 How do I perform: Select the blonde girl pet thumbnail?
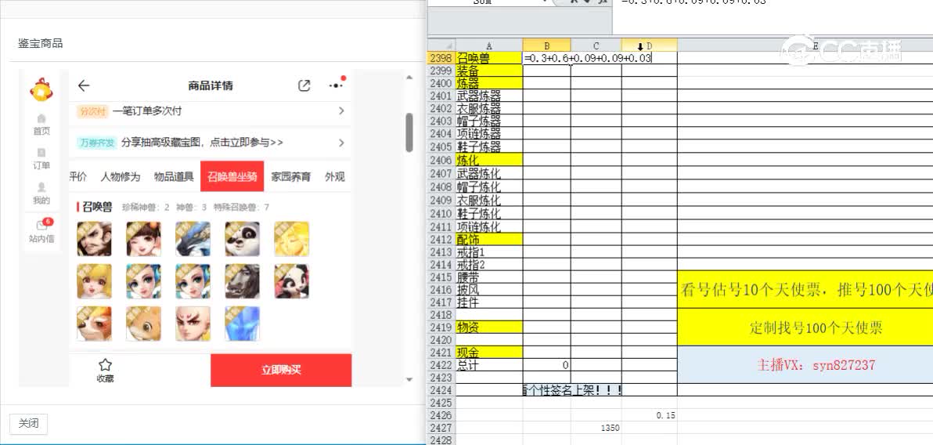[x=94, y=281]
